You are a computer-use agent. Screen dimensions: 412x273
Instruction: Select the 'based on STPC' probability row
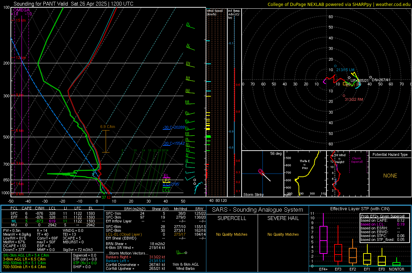coord(383,236)
